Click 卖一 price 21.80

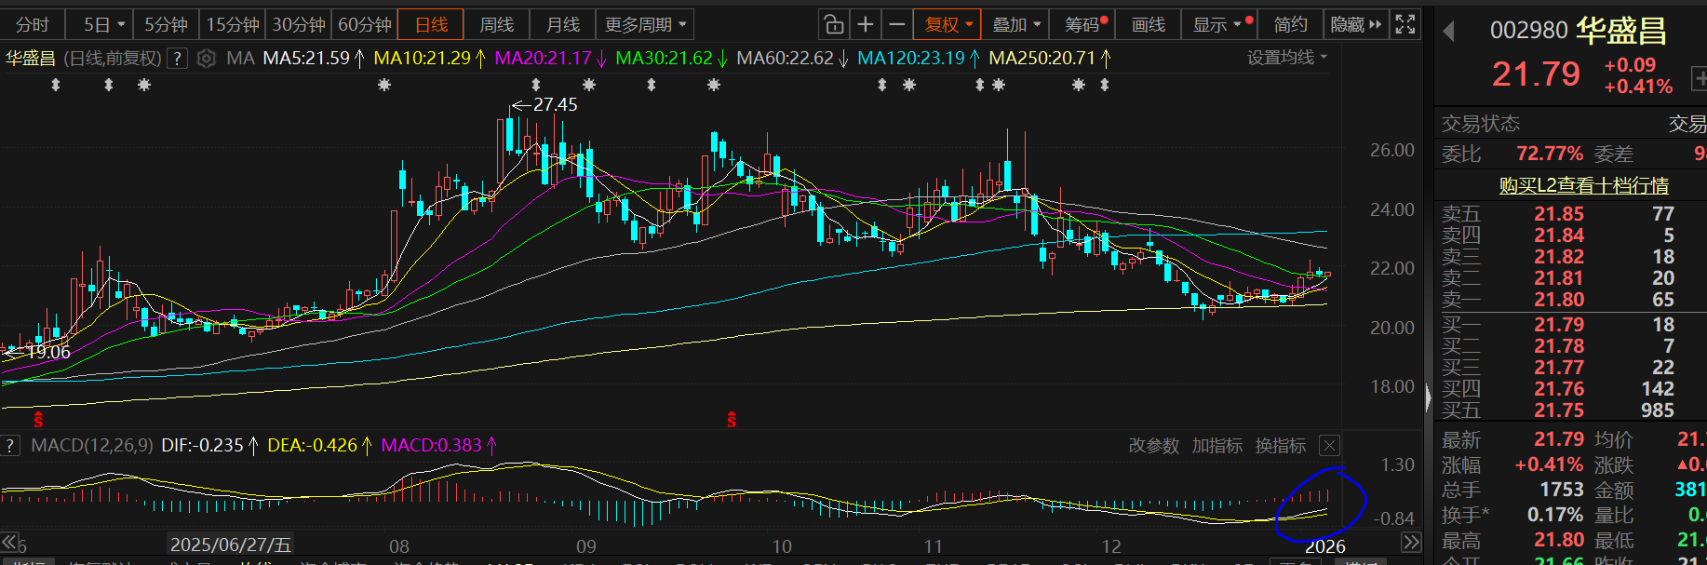click(x=1559, y=300)
